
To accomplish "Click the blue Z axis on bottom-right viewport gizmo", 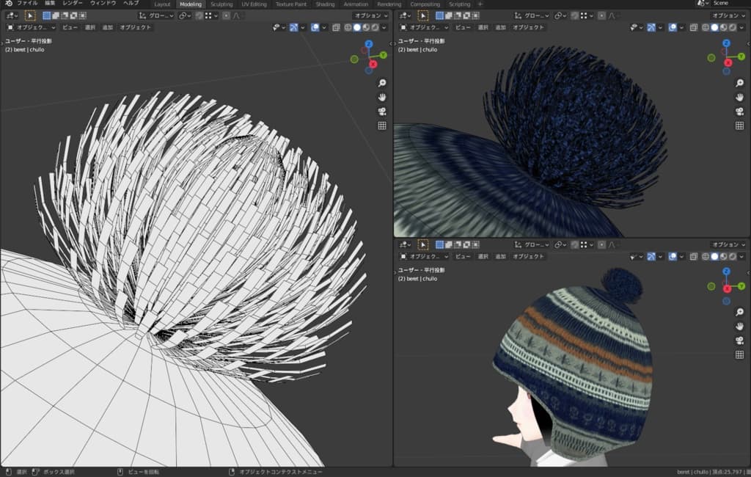I will 726,272.
